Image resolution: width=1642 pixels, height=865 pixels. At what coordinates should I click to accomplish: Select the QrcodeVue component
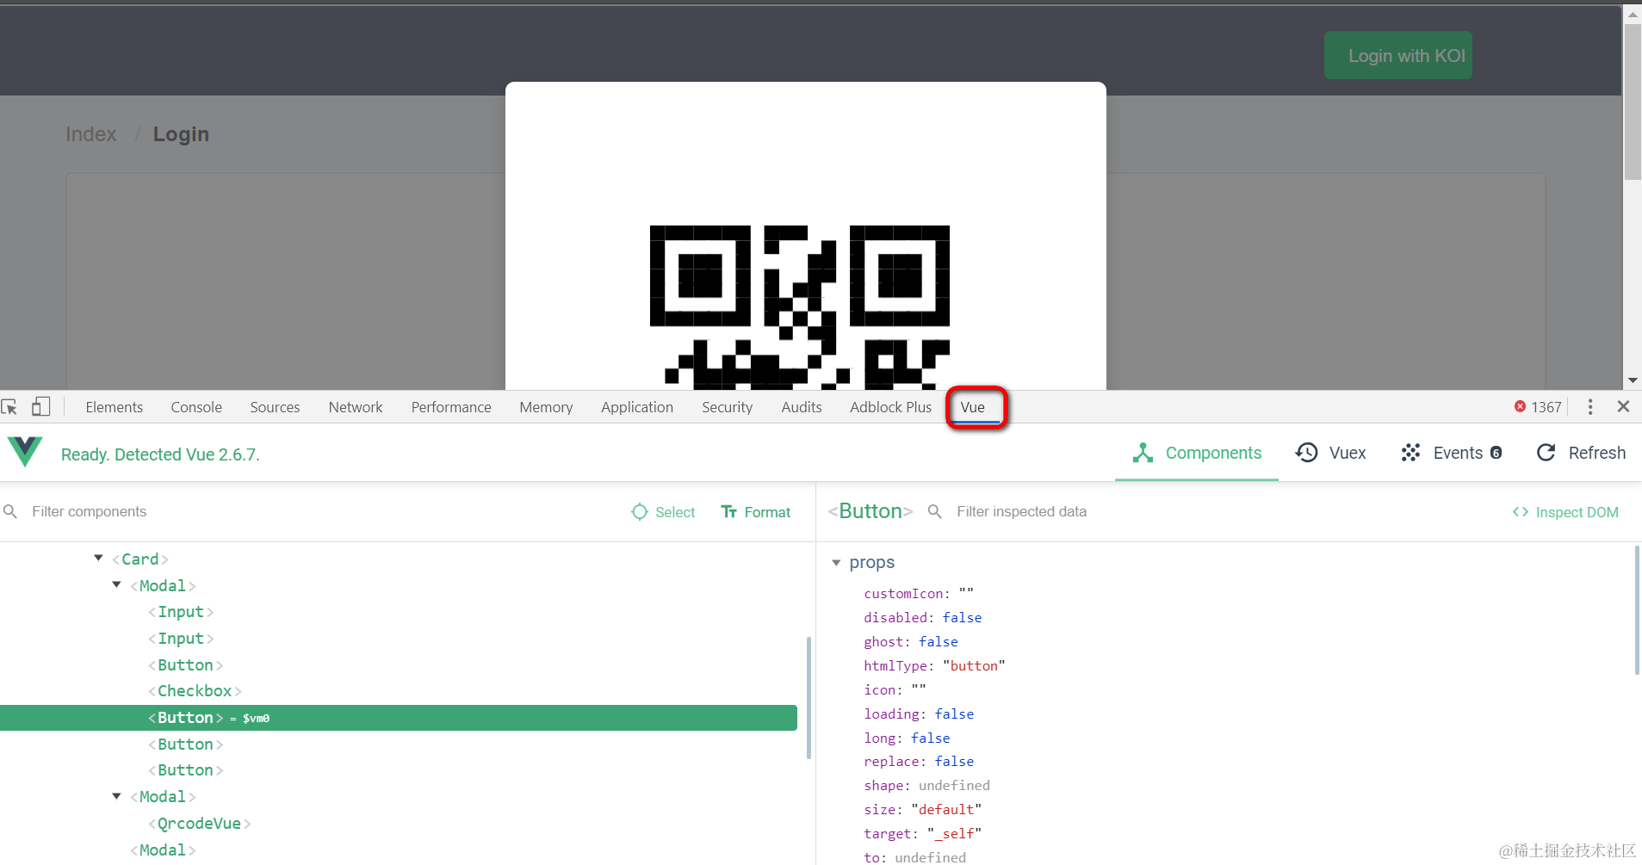coord(200,824)
